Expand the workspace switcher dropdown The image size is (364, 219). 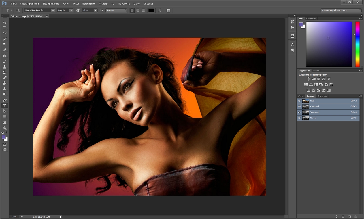(341, 10)
